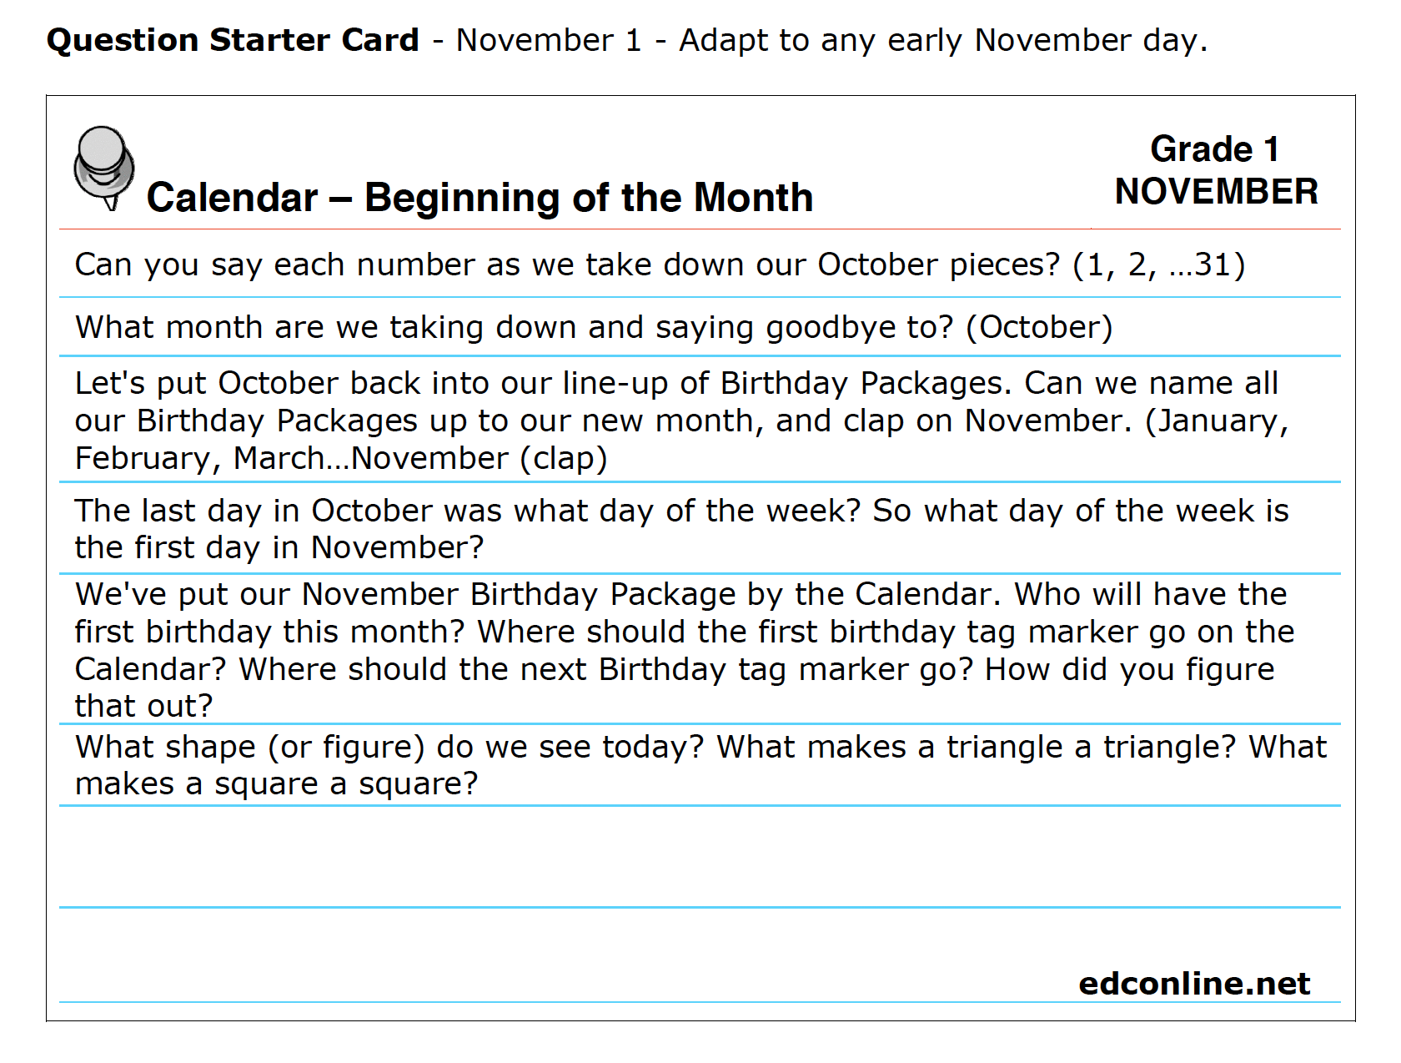Click the first empty blank row
The width and height of the screenshot is (1401, 1063).
coord(700,857)
